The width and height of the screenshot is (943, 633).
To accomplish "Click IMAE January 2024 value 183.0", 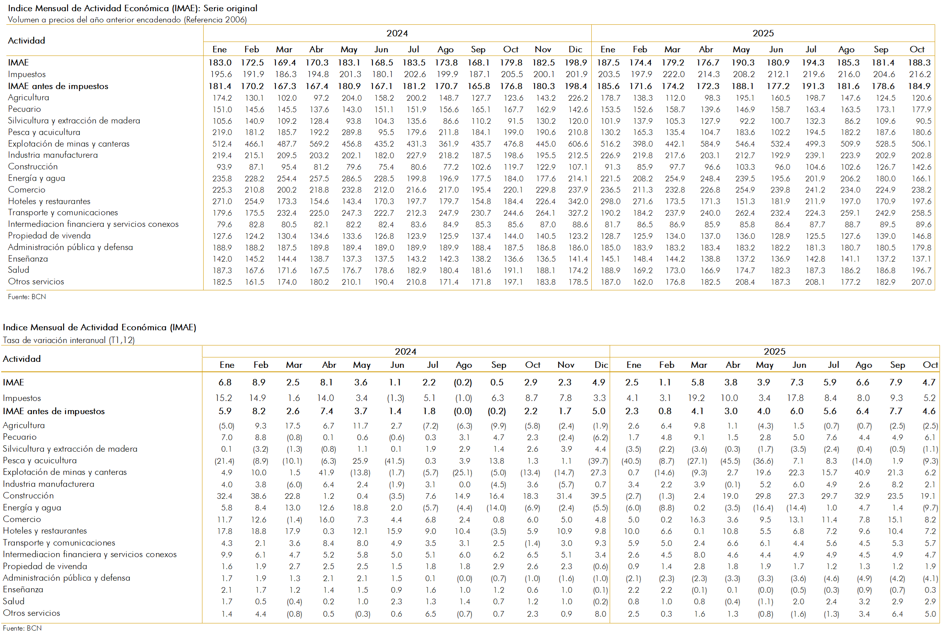I will pos(220,63).
